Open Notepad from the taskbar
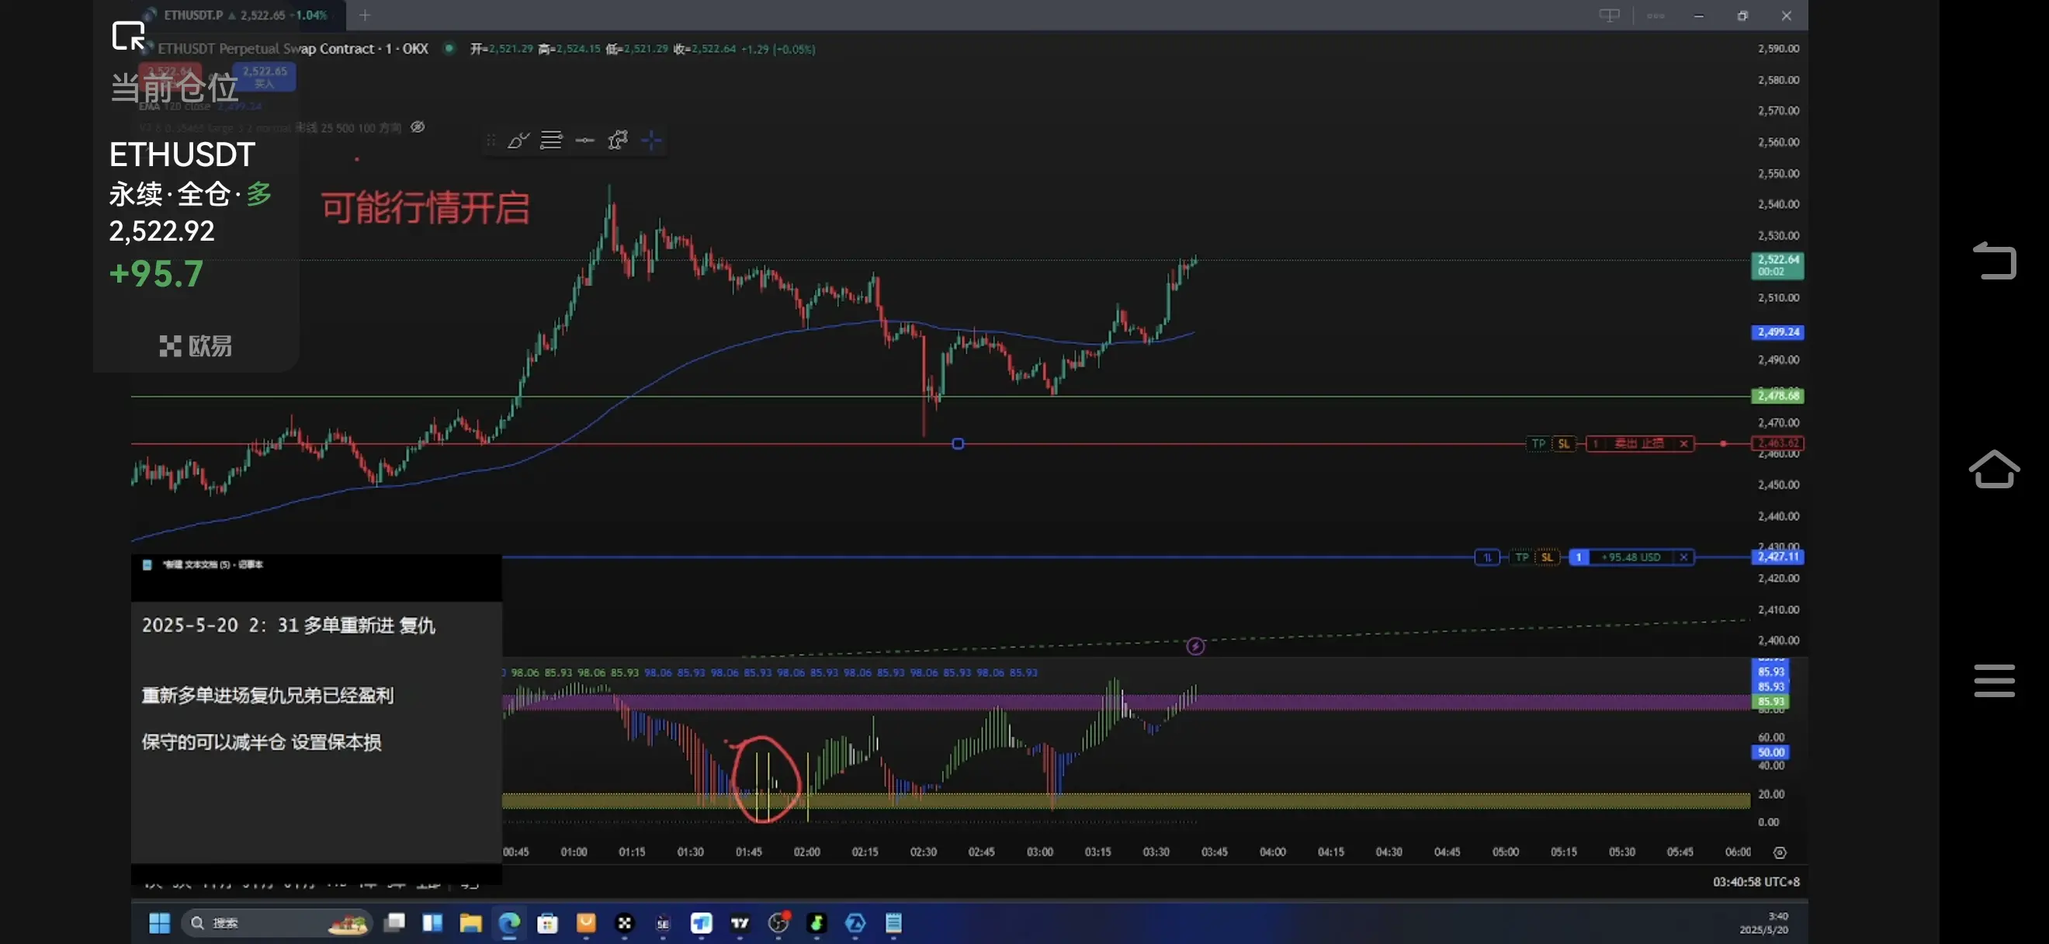This screenshot has height=944, width=2049. coord(893,923)
